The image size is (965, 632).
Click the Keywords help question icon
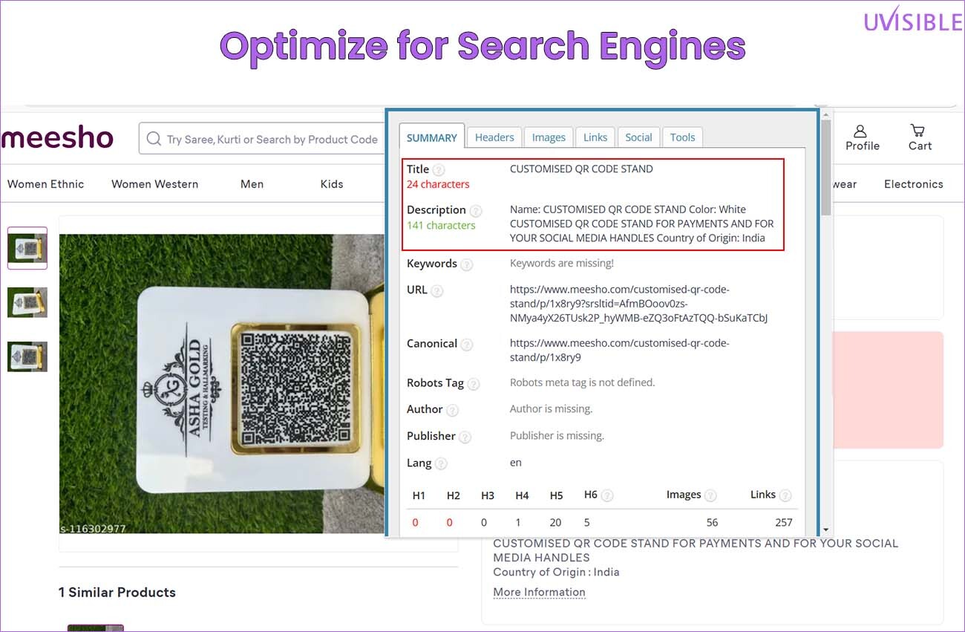click(466, 264)
